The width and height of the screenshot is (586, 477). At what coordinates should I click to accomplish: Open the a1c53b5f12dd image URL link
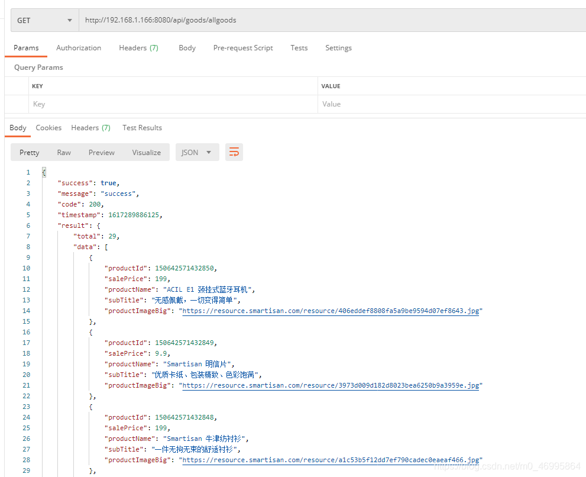click(x=331, y=460)
